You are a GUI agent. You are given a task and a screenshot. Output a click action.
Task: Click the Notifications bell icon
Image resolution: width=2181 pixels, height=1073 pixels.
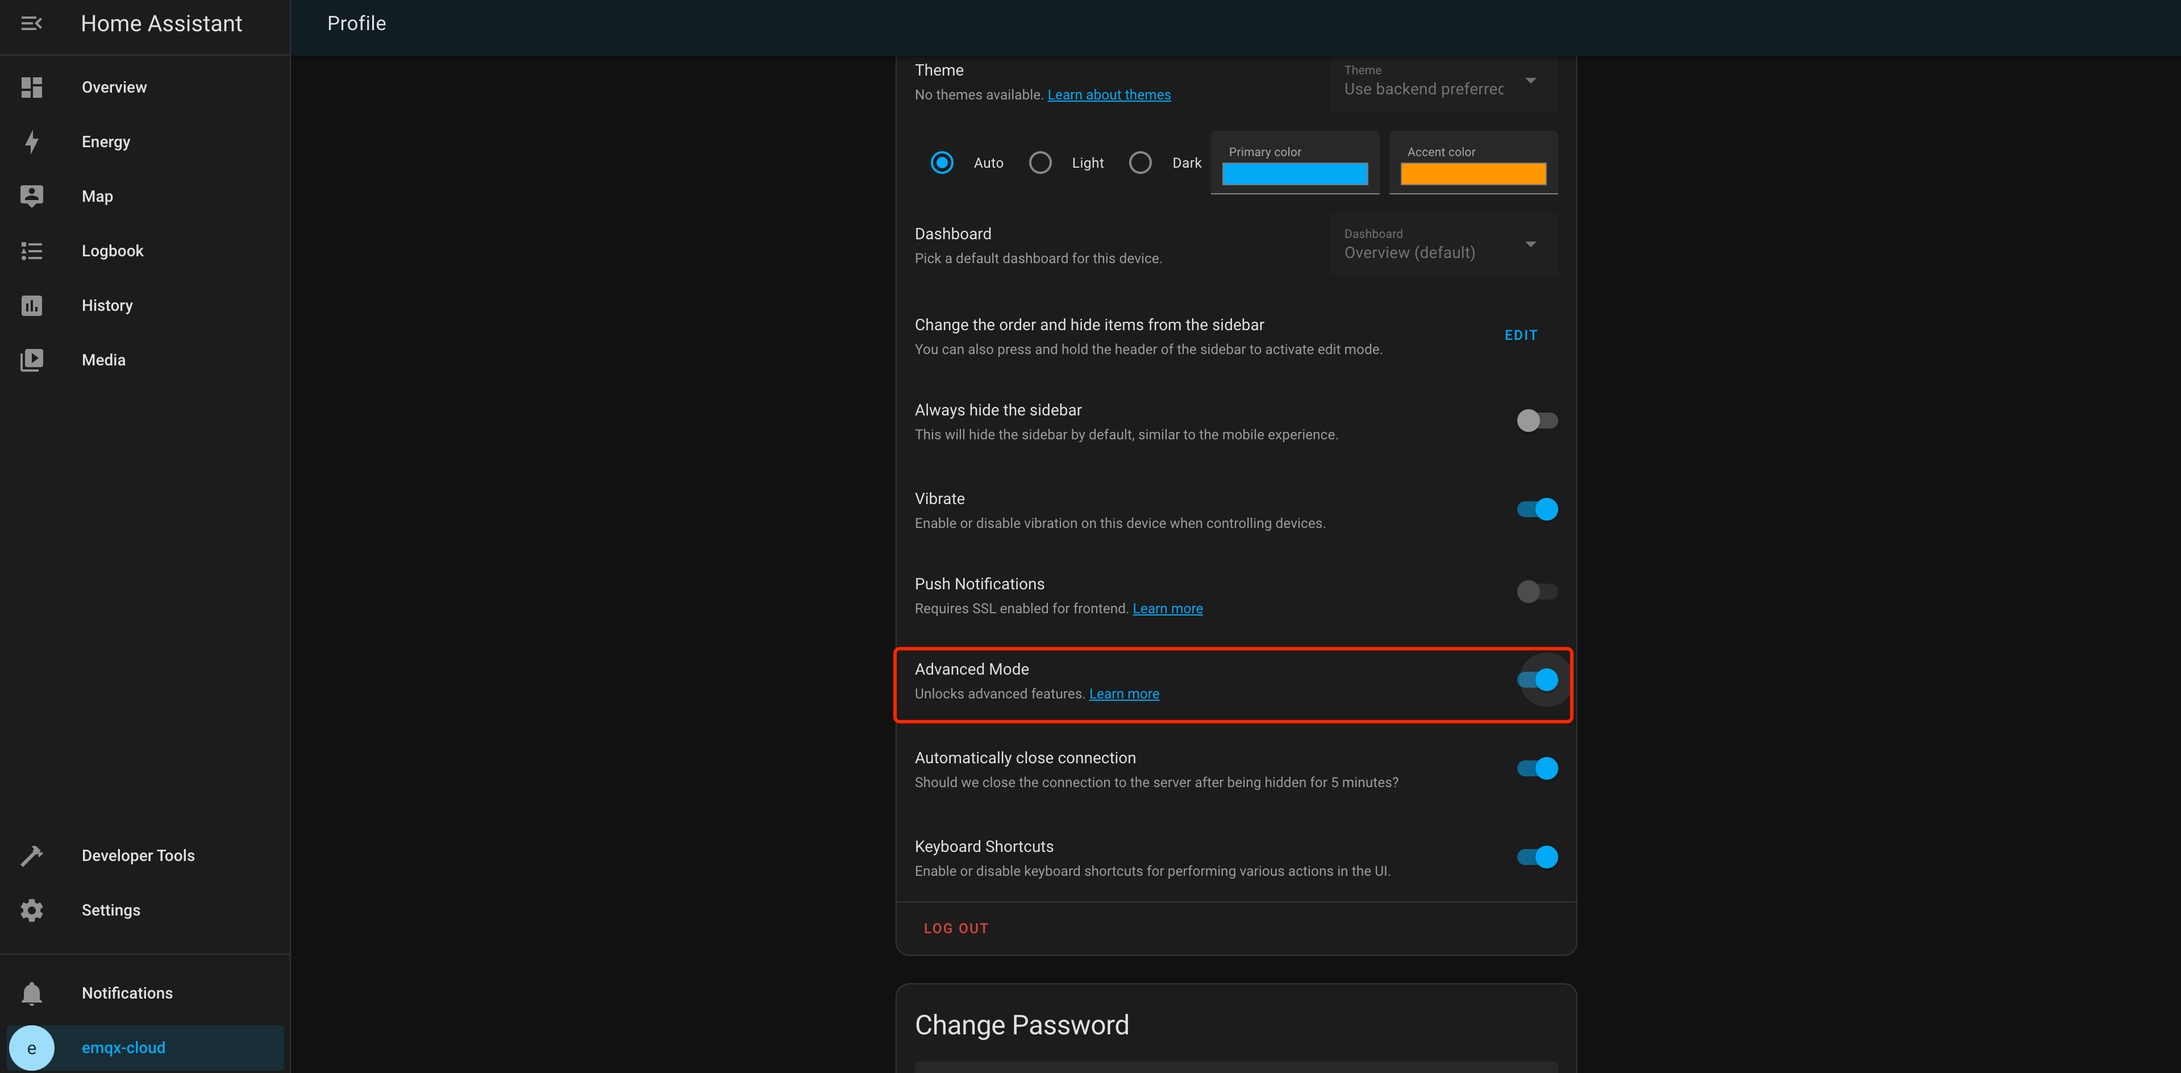(31, 993)
